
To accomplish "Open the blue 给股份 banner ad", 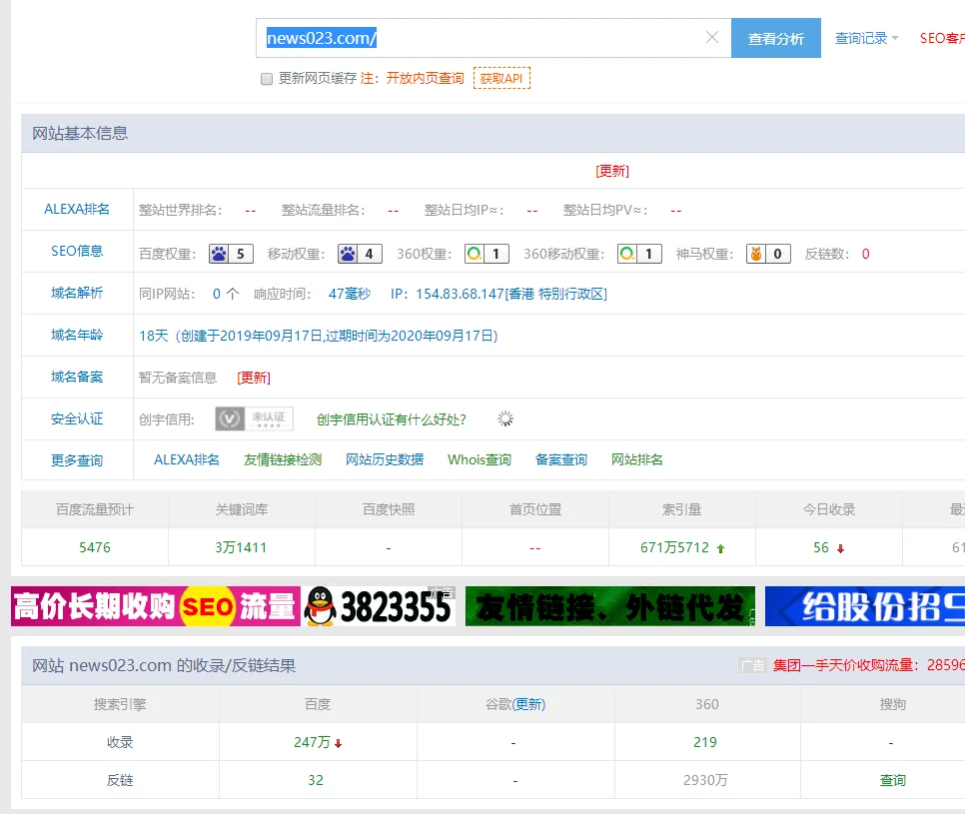I will [865, 606].
